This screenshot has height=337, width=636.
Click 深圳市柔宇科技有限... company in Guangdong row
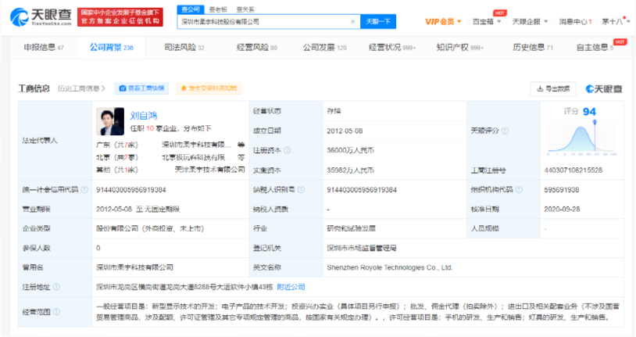click(x=196, y=145)
